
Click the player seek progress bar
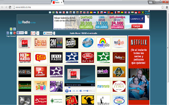(80, 87)
